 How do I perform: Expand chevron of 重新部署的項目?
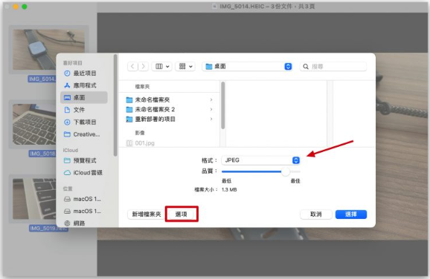pyautogui.click(x=211, y=119)
